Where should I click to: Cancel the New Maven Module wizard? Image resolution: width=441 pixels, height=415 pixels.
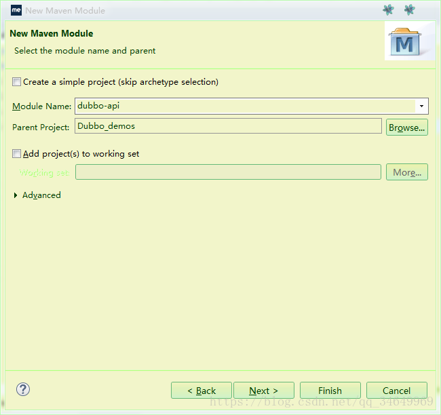pos(397,391)
